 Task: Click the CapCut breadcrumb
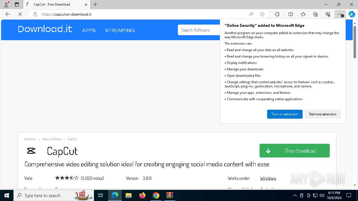tap(72, 139)
